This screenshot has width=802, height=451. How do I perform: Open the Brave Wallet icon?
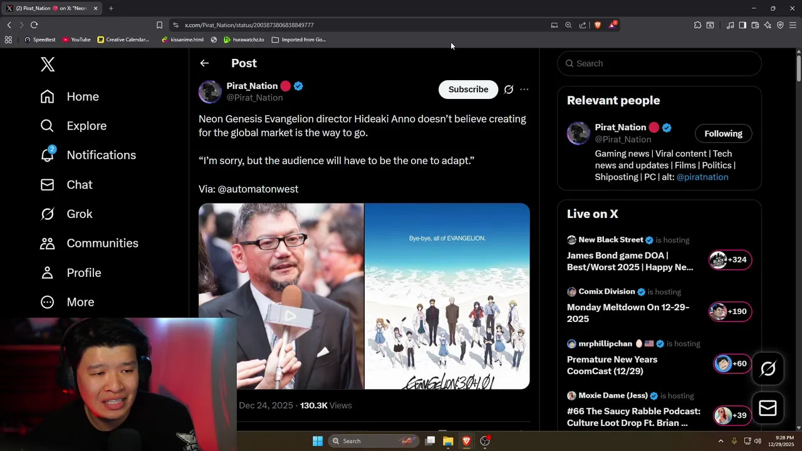click(755, 25)
